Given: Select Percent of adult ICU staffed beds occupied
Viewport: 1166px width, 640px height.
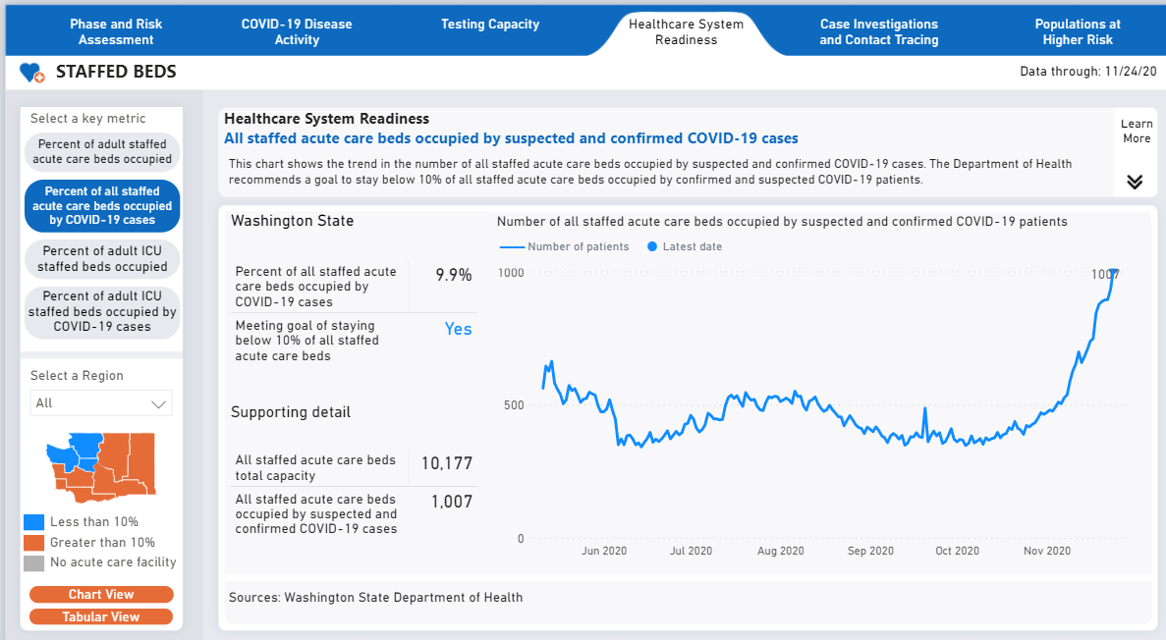Looking at the screenshot, I should coord(102,259).
